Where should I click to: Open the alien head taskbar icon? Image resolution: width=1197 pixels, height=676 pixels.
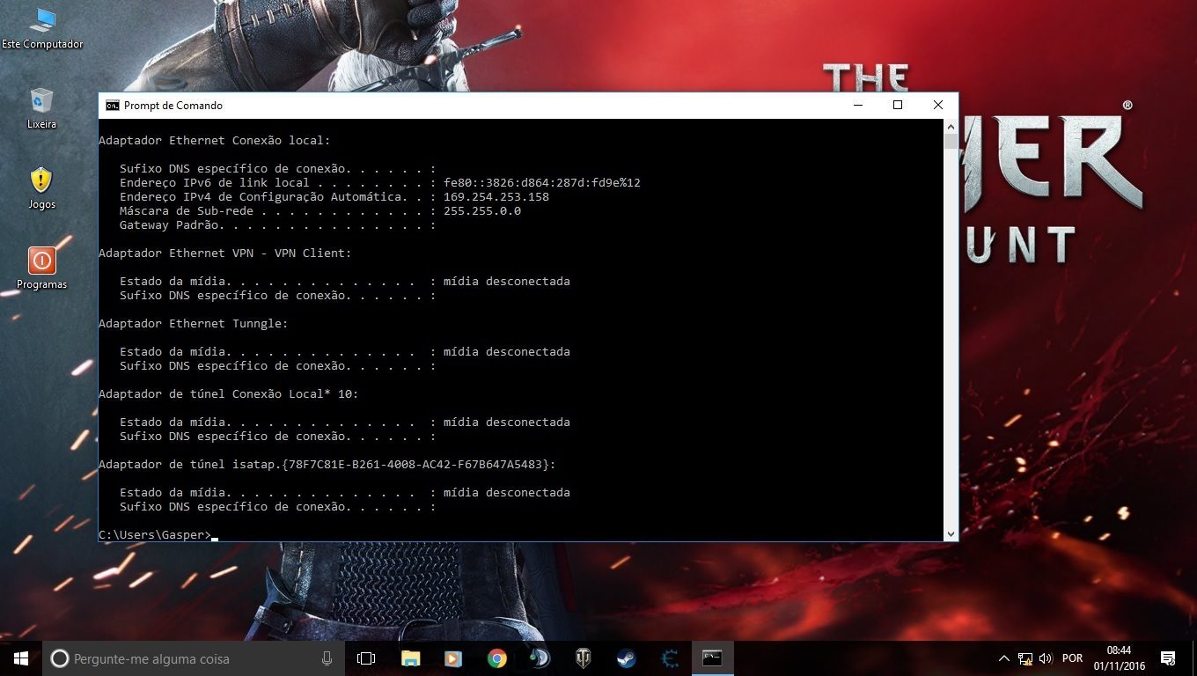point(540,658)
